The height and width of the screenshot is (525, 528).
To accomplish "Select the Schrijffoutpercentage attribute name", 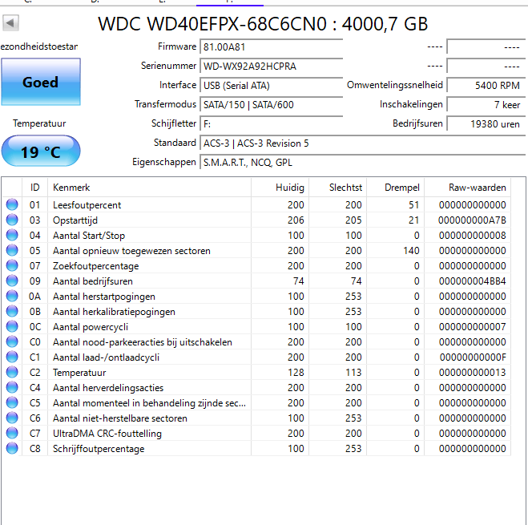I will click(99, 449).
